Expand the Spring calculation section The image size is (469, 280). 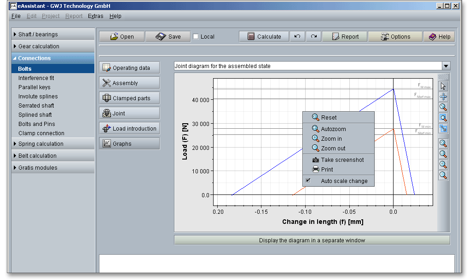coord(53,144)
